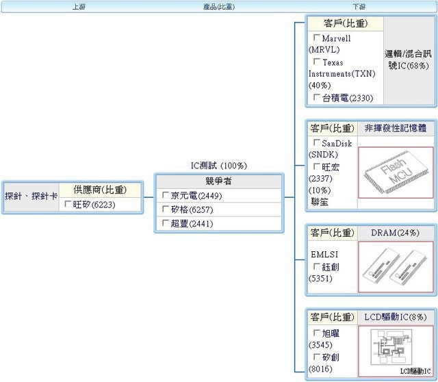Image resolution: width=438 pixels, height=382 pixels.
Task: Tick the 台積電(2330) checkbox
Action: [x=317, y=97]
